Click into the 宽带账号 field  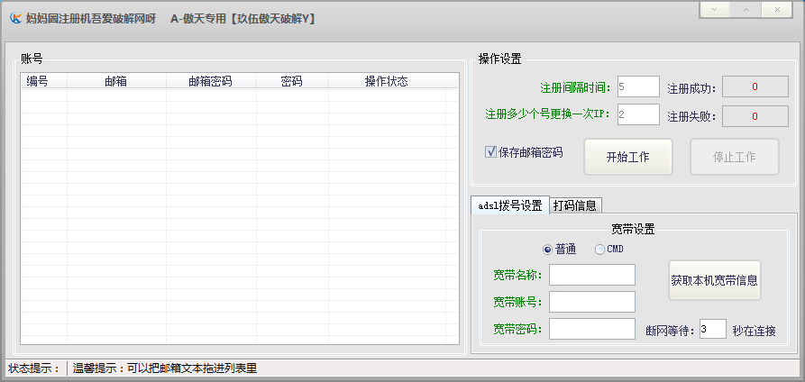[591, 302]
